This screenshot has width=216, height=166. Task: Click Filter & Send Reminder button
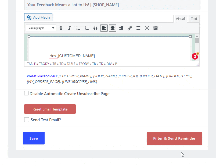point(174,138)
